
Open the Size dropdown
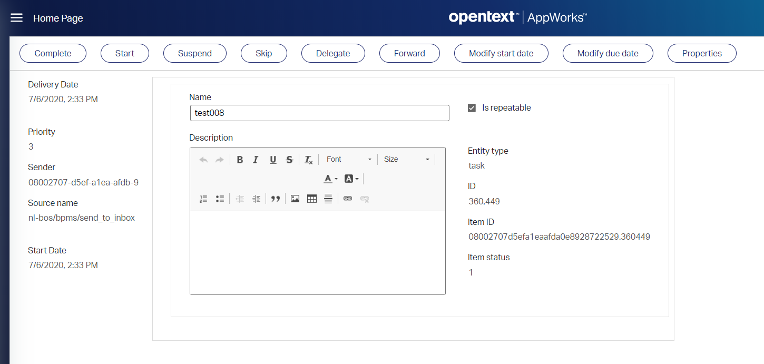(407, 159)
